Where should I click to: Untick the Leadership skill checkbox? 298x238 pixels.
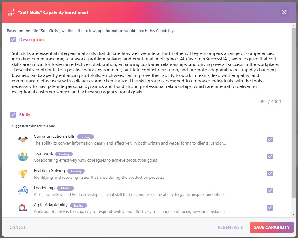[x=270, y=191]
